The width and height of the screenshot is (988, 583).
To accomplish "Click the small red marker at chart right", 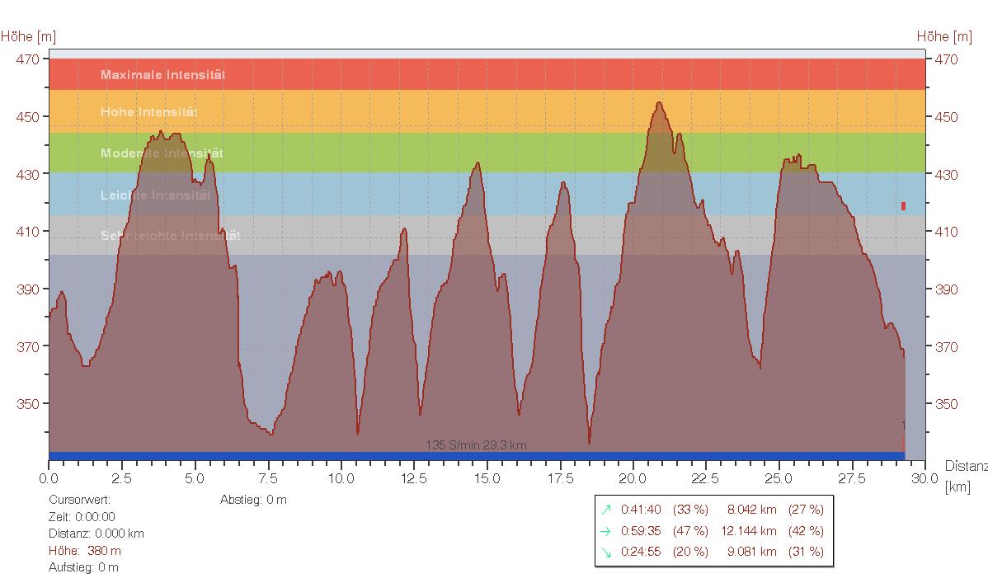I will pyautogui.click(x=903, y=206).
